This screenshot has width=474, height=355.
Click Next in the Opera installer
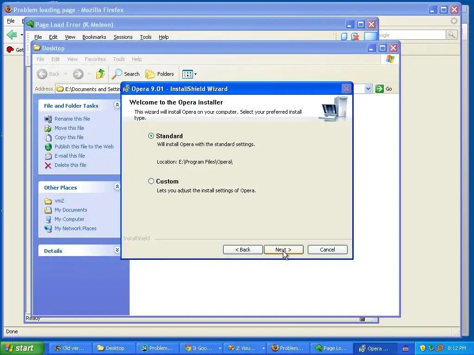tap(284, 250)
